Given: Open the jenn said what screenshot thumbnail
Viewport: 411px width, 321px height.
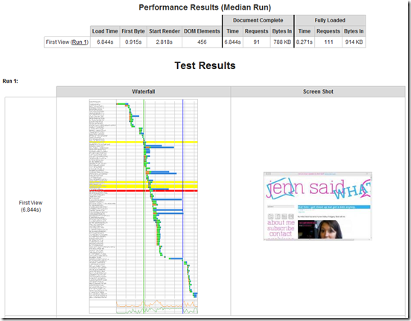Looking at the screenshot, I should pos(318,206).
